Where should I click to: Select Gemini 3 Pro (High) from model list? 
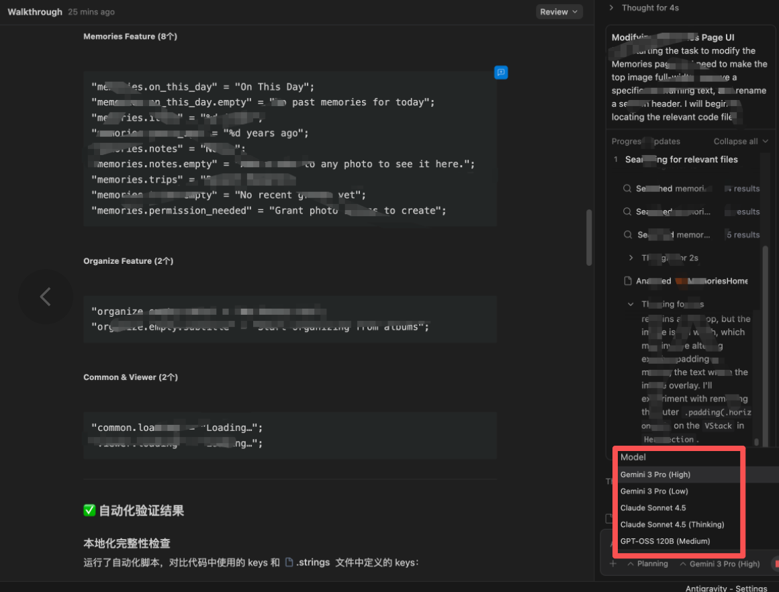pyautogui.click(x=655, y=475)
